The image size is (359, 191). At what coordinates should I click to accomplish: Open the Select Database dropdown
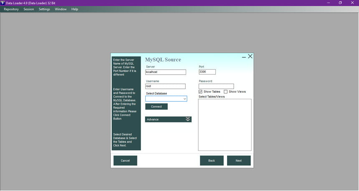pos(166,98)
